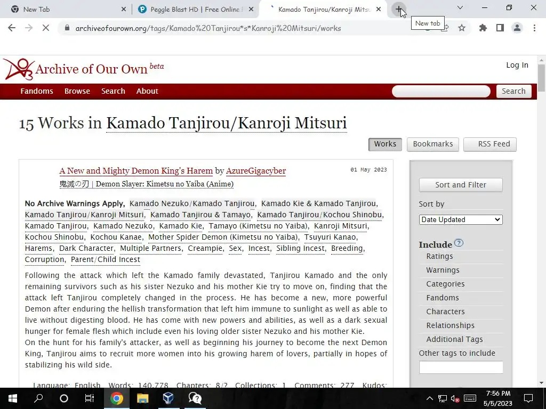Expand the Warnings filter
This screenshot has height=409, width=546.
tap(443, 270)
